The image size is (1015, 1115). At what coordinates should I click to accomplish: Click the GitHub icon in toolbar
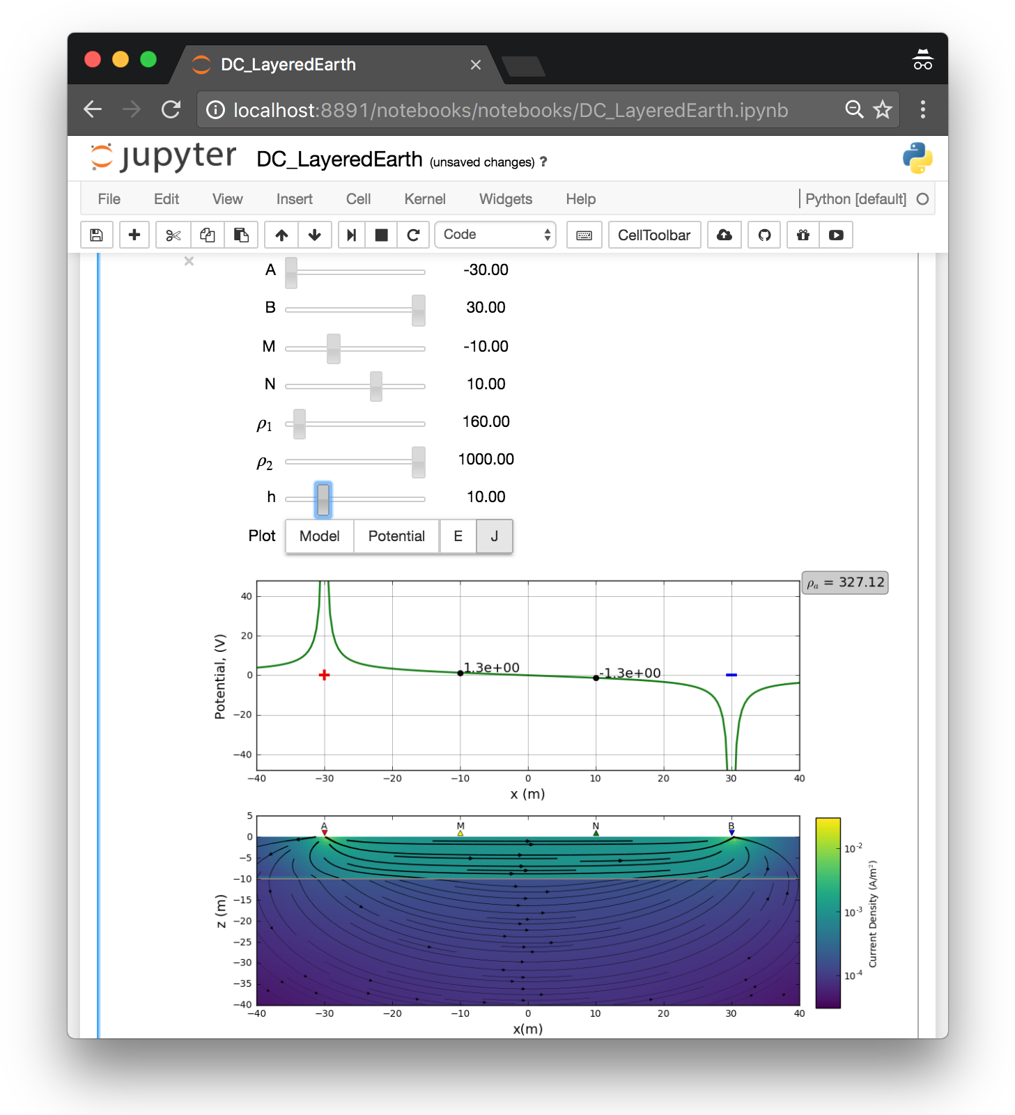pyautogui.click(x=764, y=235)
